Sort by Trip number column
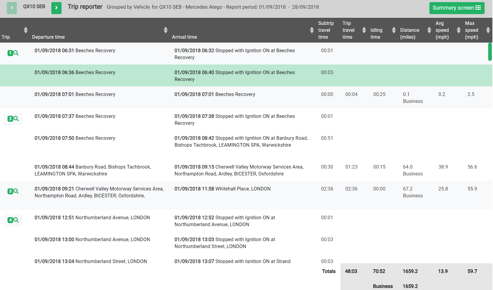 coord(26,30)
